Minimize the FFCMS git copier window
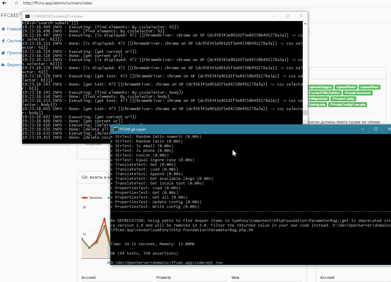 tap(363, 129)
